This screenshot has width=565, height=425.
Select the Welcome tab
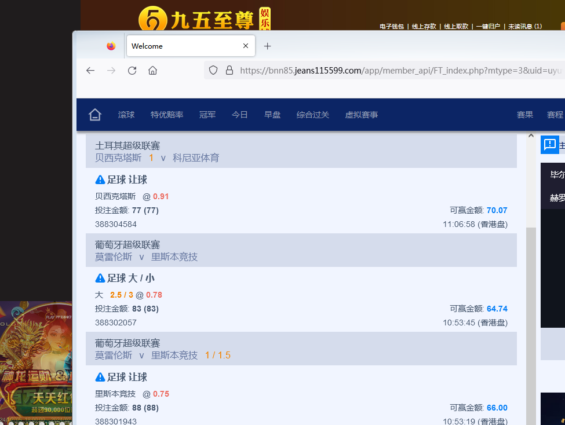click(191, 46)
